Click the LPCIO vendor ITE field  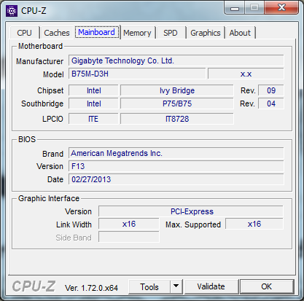point(93,119)
